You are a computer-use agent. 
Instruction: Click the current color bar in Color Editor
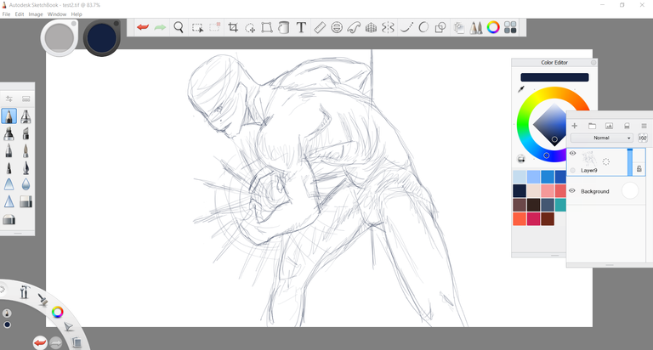click(x=554, y=77)
